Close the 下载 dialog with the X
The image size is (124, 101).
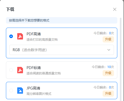pos(115,9)
